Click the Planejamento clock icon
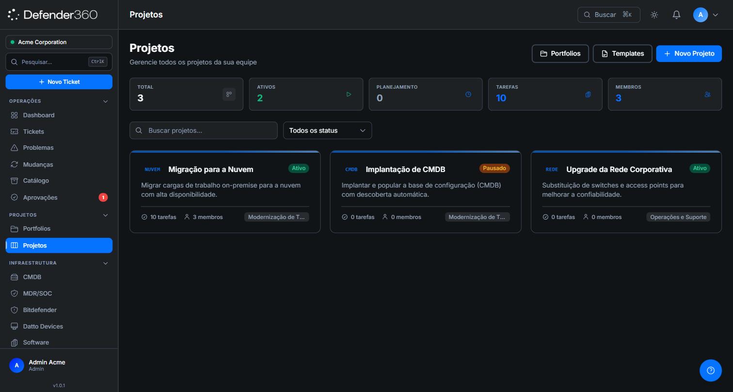The image size is (733, 392). (468, 94)
